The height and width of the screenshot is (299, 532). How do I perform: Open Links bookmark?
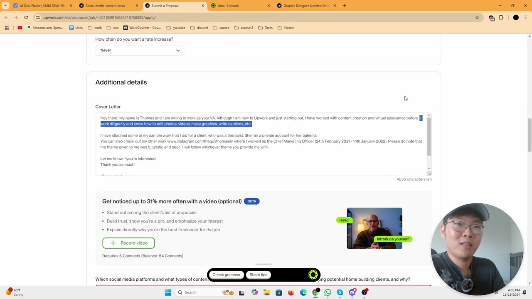click(76, 28)
